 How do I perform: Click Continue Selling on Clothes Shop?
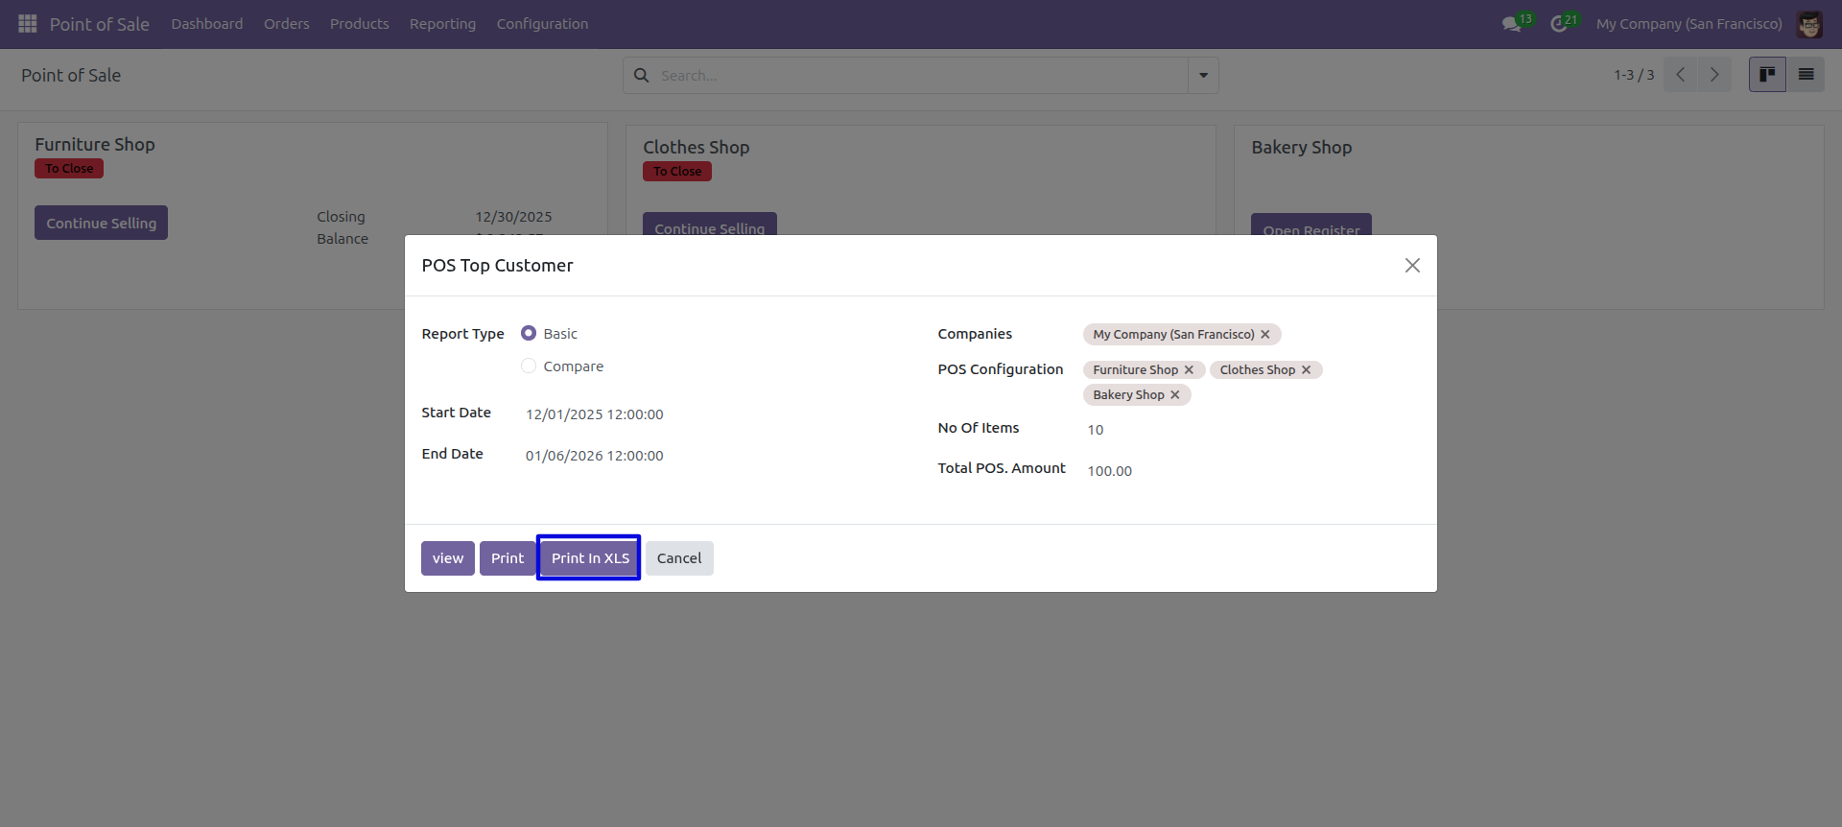[710, 224]
